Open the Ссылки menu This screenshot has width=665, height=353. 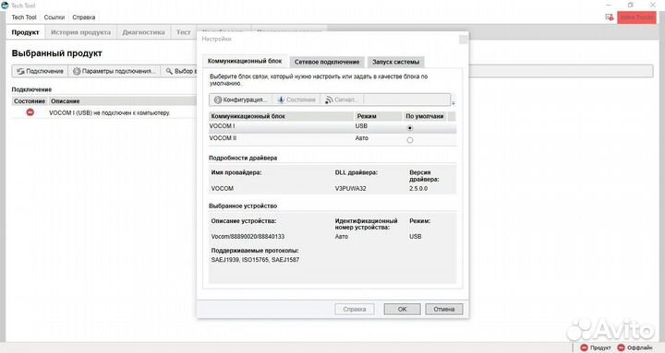pyautogui.click(x=54, y=18)
